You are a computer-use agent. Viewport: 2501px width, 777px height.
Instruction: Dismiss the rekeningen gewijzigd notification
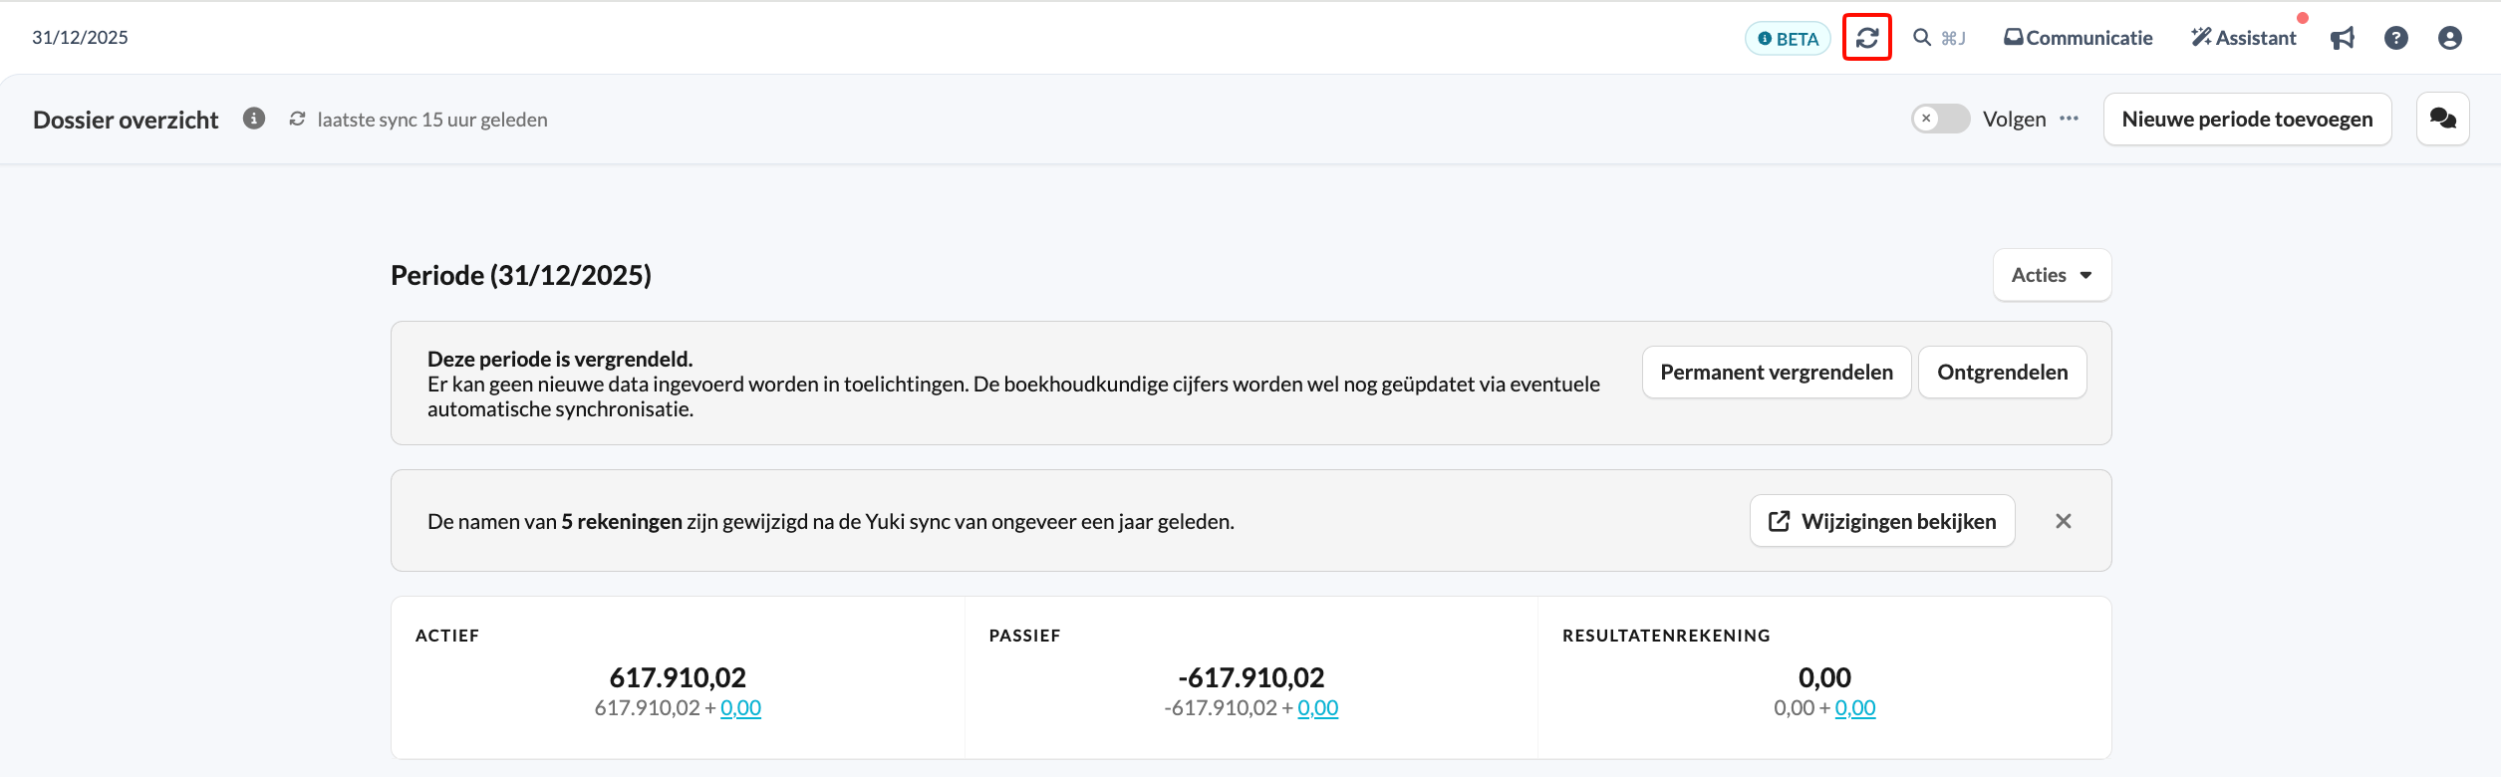coord(2064,521)
